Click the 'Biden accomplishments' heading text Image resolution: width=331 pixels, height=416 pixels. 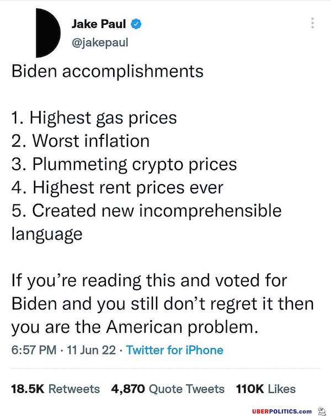(x=107, y=72)
